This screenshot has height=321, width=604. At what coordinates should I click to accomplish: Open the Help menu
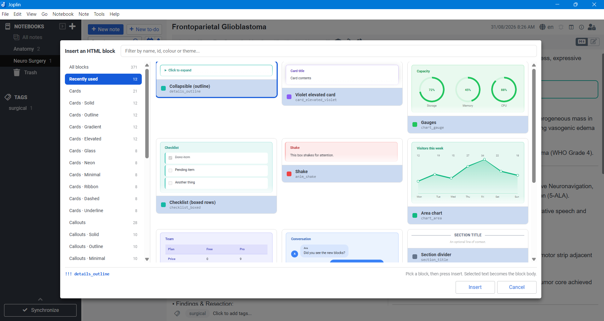[x=115, y=14]
